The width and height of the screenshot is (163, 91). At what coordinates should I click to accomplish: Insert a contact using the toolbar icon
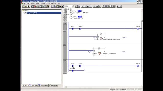click(x=83, y=6)
